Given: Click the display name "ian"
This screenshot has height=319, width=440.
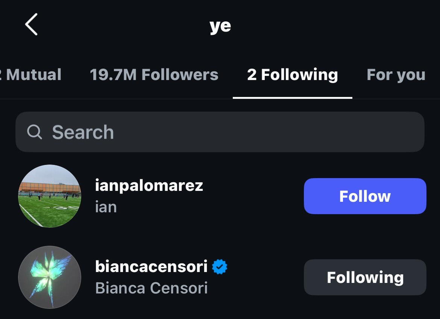Looking at the screenshot, I should 106,207.
